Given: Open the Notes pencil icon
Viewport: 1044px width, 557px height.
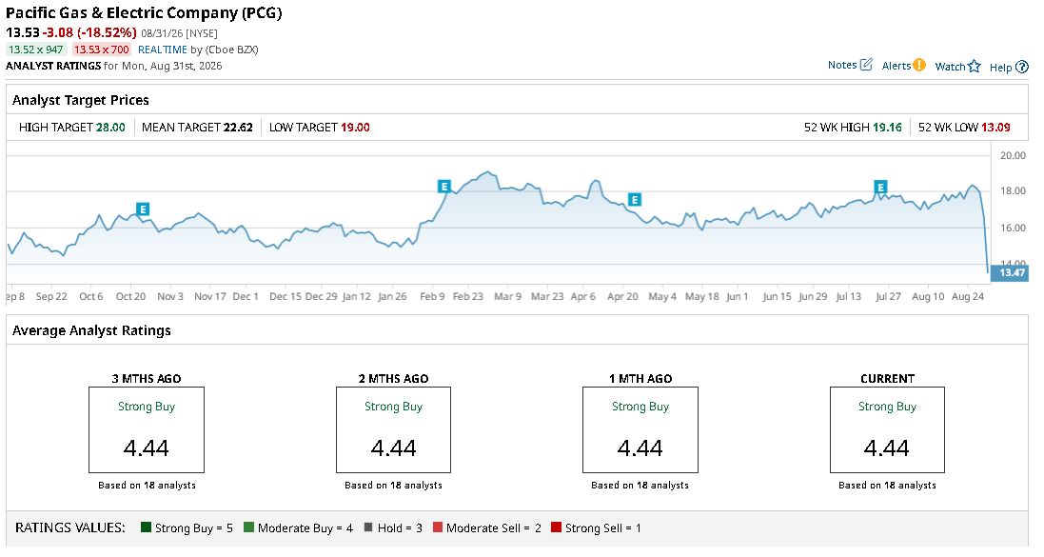Looking at the screenshot, I should [866, 65].
